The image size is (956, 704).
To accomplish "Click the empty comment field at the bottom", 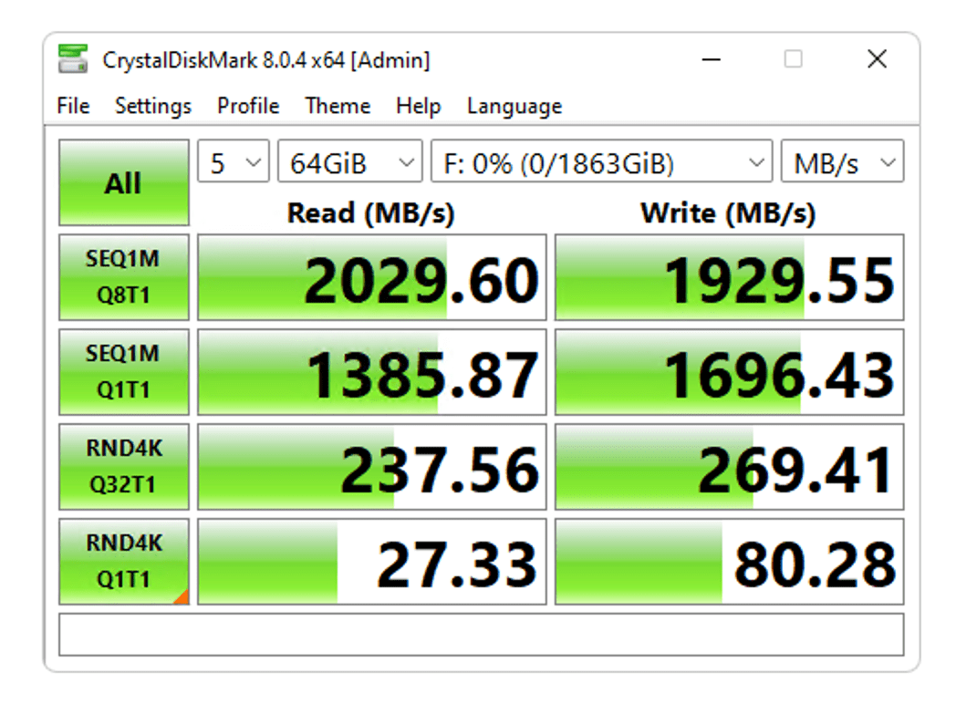I will (482, 635).
